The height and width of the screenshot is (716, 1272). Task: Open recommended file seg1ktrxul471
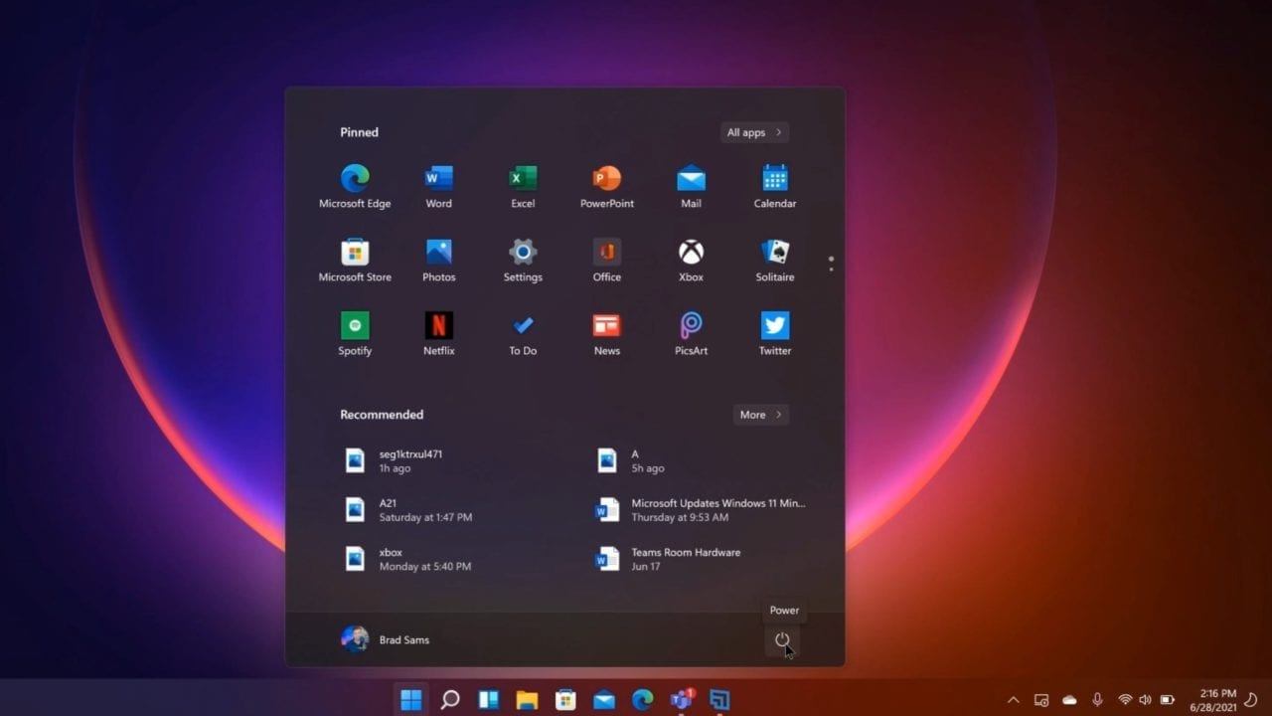click(x=394, y=460)
